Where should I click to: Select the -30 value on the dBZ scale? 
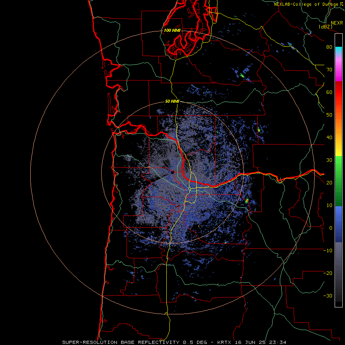click(x=328, y=296)
